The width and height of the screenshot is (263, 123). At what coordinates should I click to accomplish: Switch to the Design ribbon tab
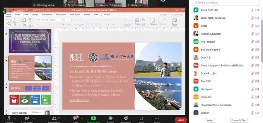pyautogui.click(x=35, y=15)
